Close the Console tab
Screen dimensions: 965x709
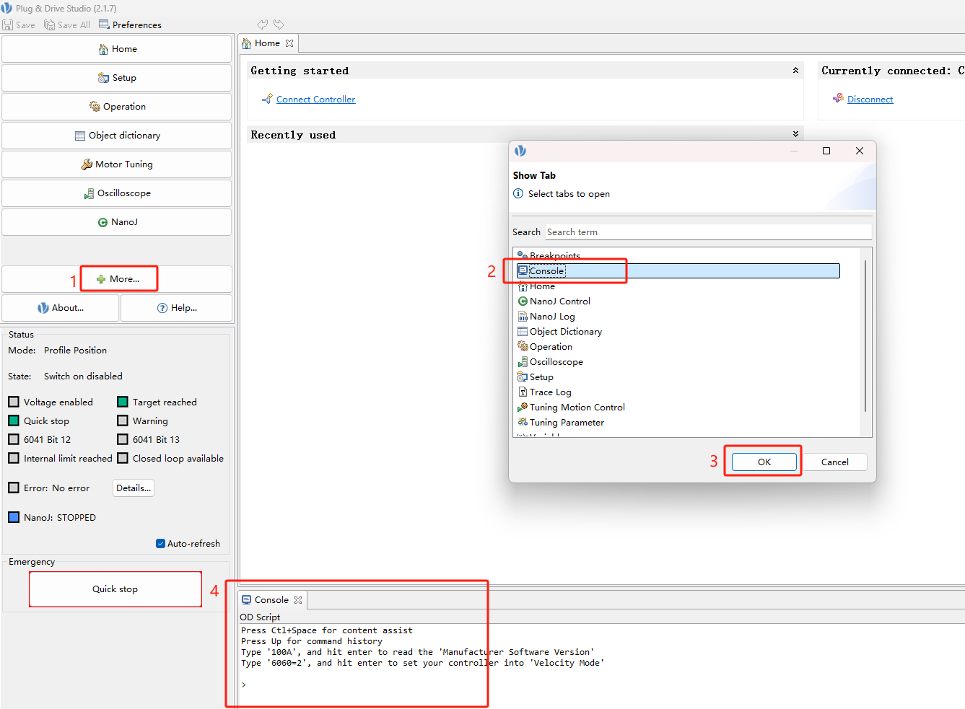(x=298, y=600)
